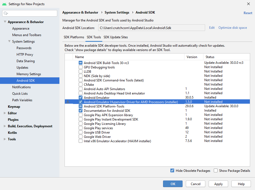Click the Android Studio logo icon
The width and height of the screenshot is (255, 190).
pos(4,4)
